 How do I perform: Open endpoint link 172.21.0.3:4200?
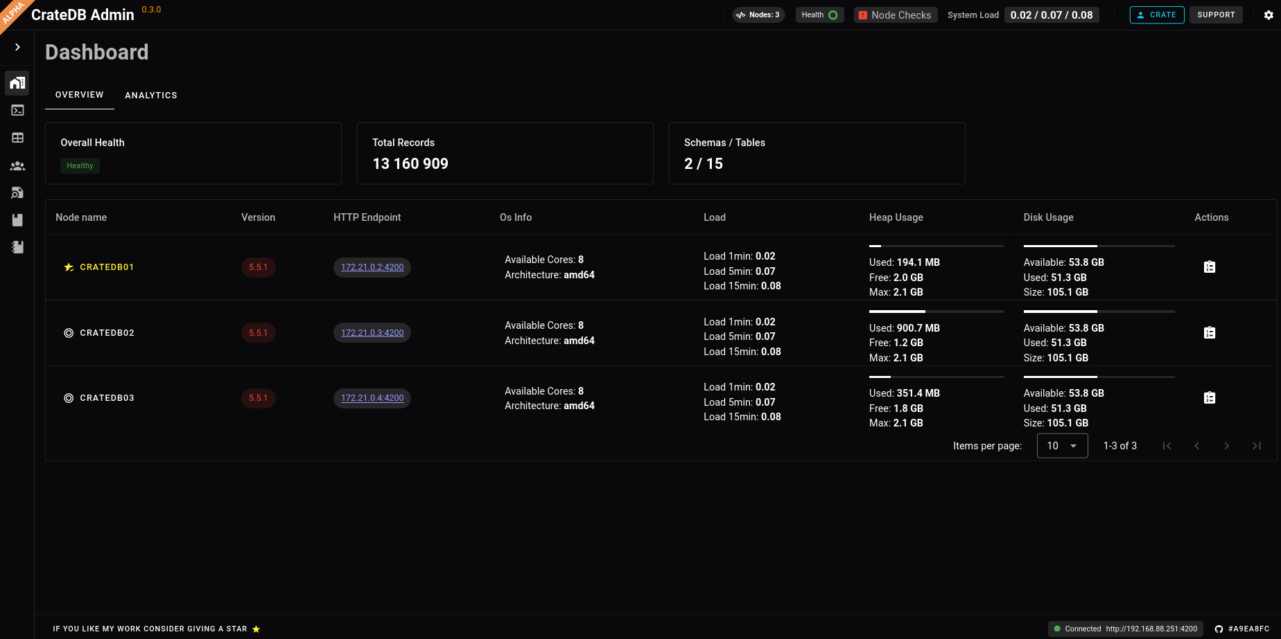coord(372,333)
